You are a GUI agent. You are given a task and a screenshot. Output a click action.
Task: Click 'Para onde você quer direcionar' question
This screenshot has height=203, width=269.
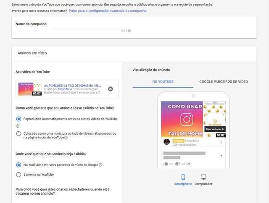click(63, 191)
